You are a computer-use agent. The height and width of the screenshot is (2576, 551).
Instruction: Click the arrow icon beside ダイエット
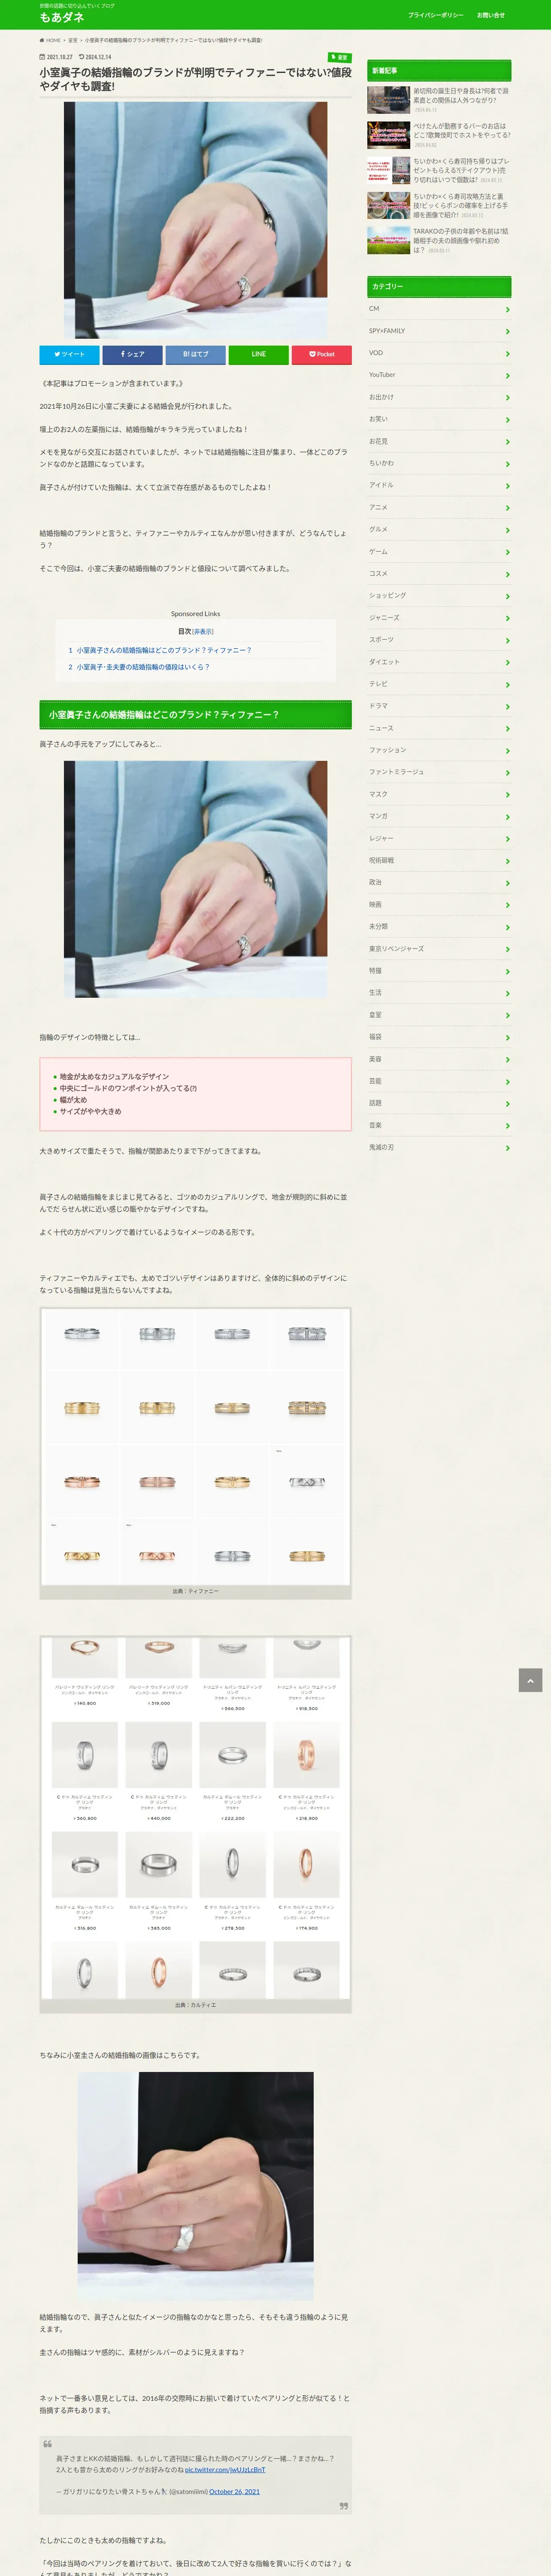pos(508,663)
